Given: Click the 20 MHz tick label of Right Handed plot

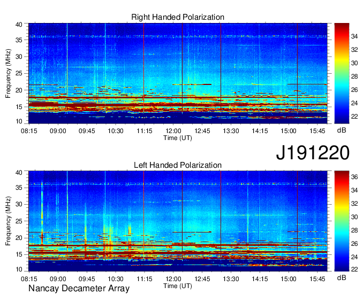Looking at the screenshot, I should click(19, 90).
